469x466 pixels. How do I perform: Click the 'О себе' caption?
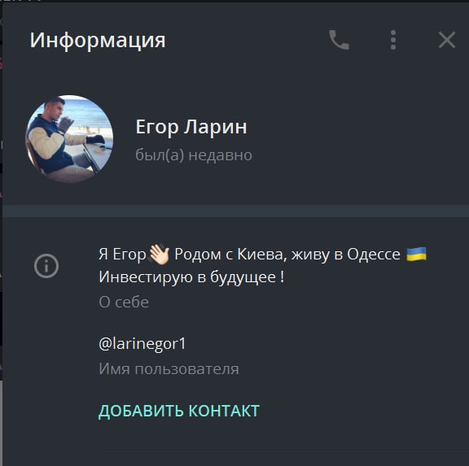click(124, 302)
